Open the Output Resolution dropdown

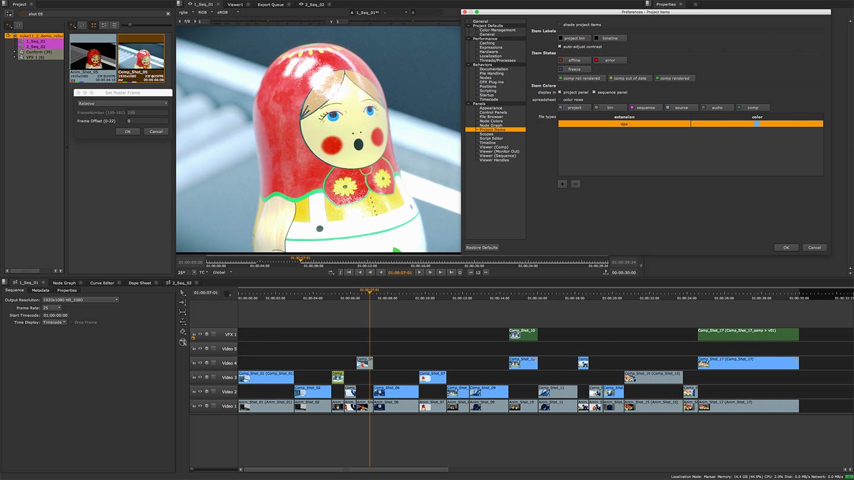point(80,299)
